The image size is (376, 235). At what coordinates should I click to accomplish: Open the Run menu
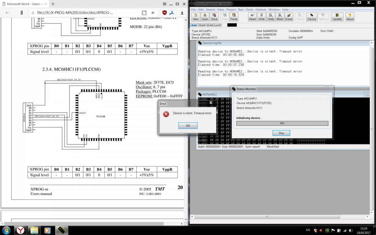(241, 10)
